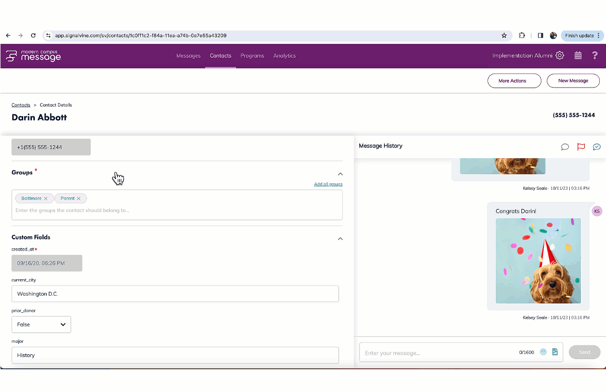Open the party dog image in Congrats message
The width and height of the screenshot is (606, 392).
coord(538,261)
